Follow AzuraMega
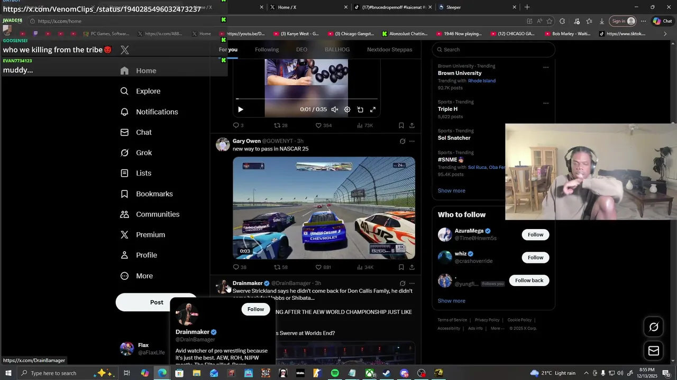Screen dimensions: 677x380 [x=535, y=235]
